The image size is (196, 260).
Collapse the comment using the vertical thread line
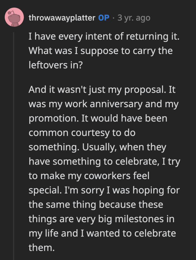(x=14, y=140)
